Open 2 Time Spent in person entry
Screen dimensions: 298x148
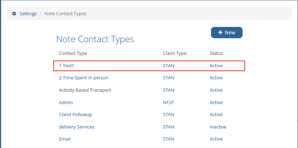[x=83, y=78]
